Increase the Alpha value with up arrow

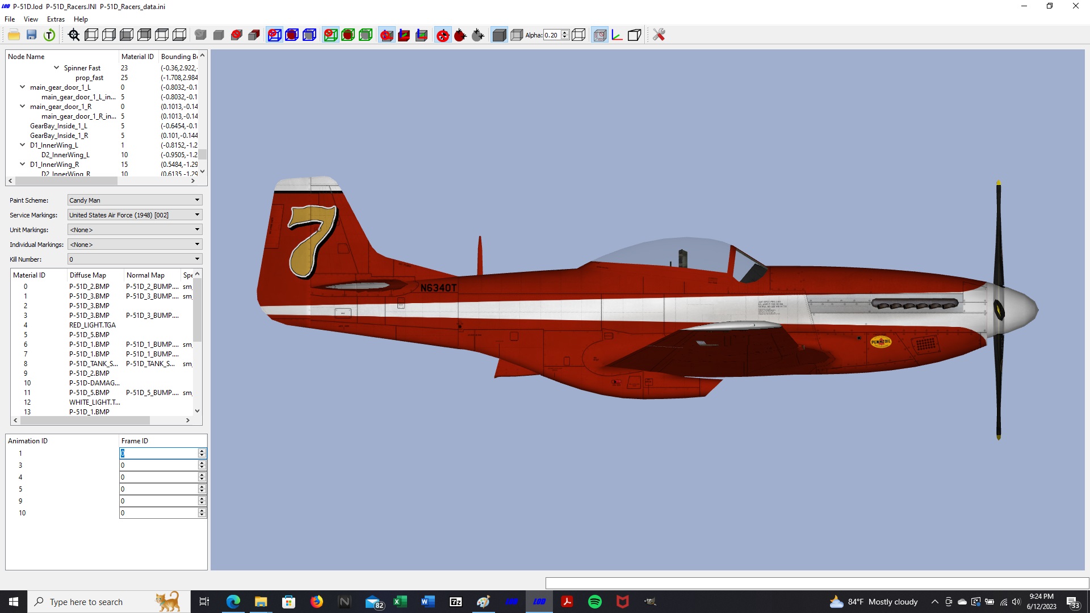[565, 33]
